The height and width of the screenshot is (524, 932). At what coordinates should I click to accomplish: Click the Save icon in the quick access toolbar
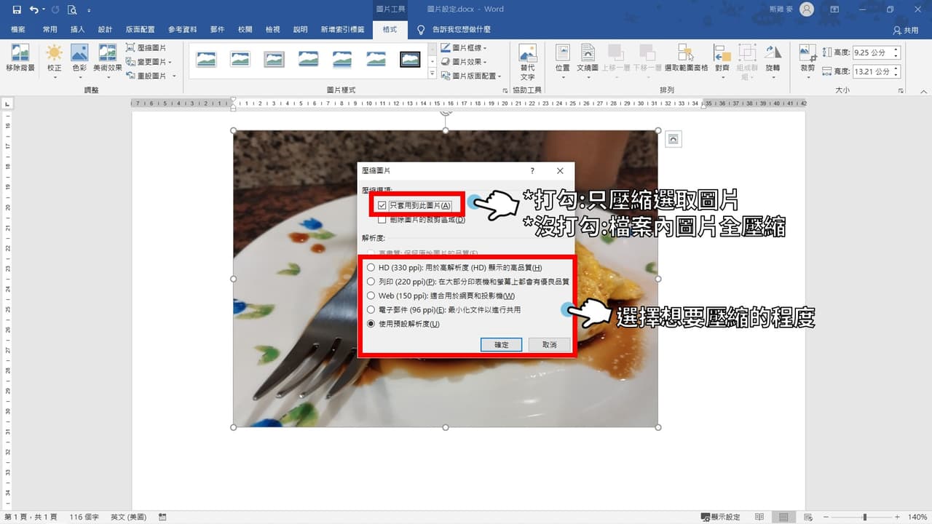(x=17, y=9)
